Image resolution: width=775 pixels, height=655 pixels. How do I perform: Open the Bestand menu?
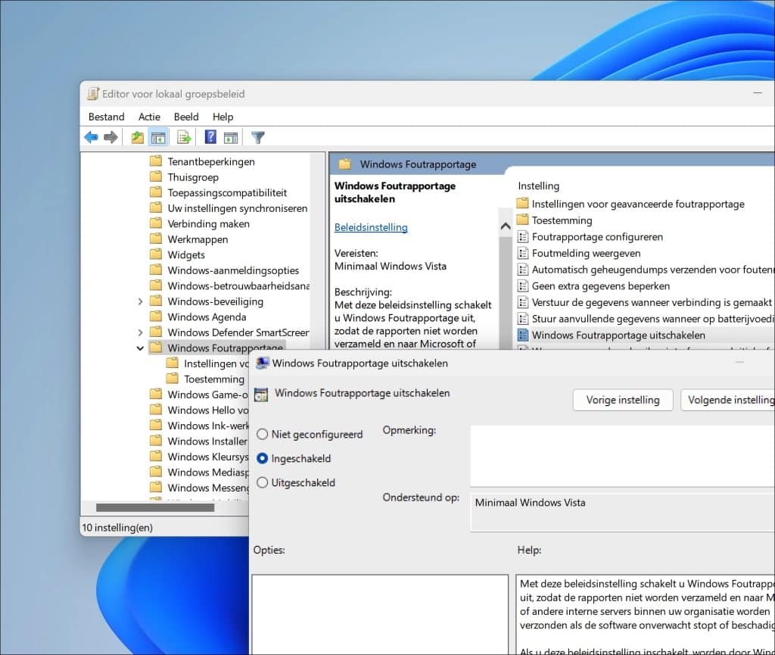[106, 117]
